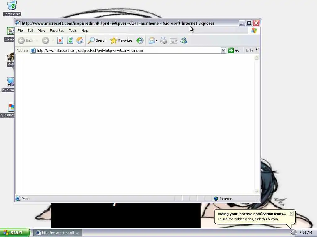Image resolution: width=317 pixels, height=237 pixels.
Task: Click the page icon in status bar
Action: pyautogui.click(x=18, y=199)
